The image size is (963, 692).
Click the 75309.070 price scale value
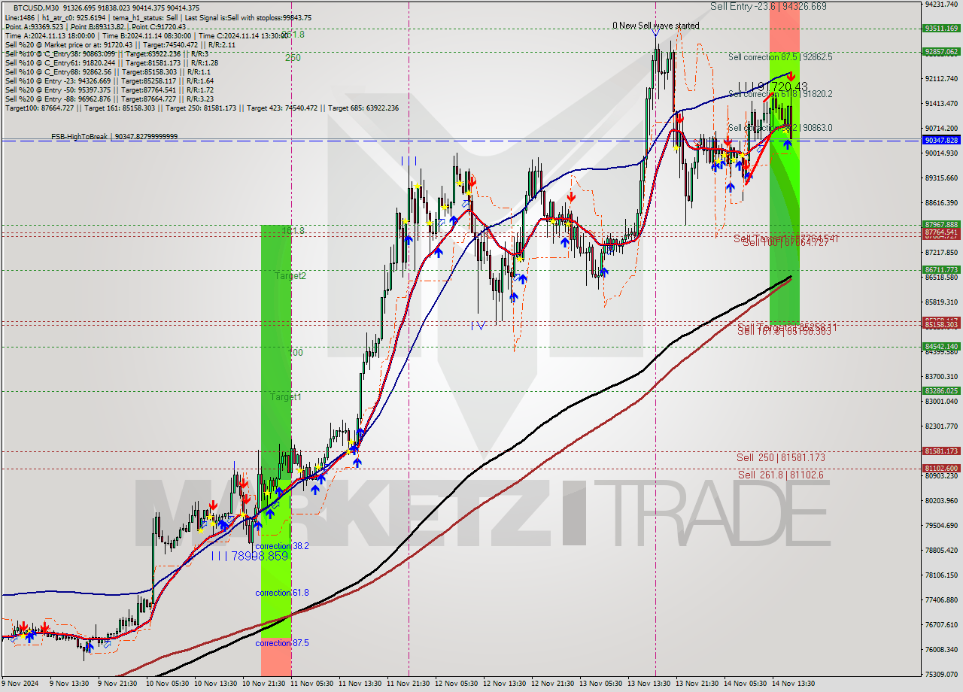pos(941,674)
